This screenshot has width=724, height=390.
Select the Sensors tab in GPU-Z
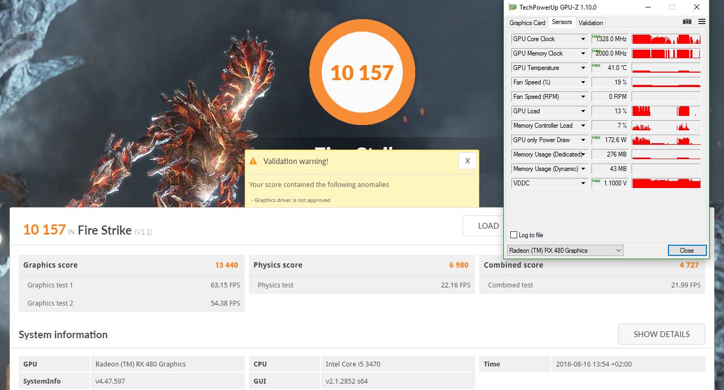(562, 22)
